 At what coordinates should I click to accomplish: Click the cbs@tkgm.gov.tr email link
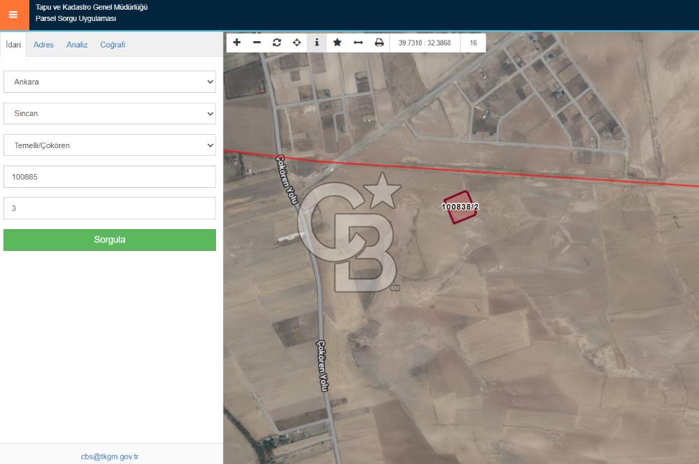[x=110, y=456]
